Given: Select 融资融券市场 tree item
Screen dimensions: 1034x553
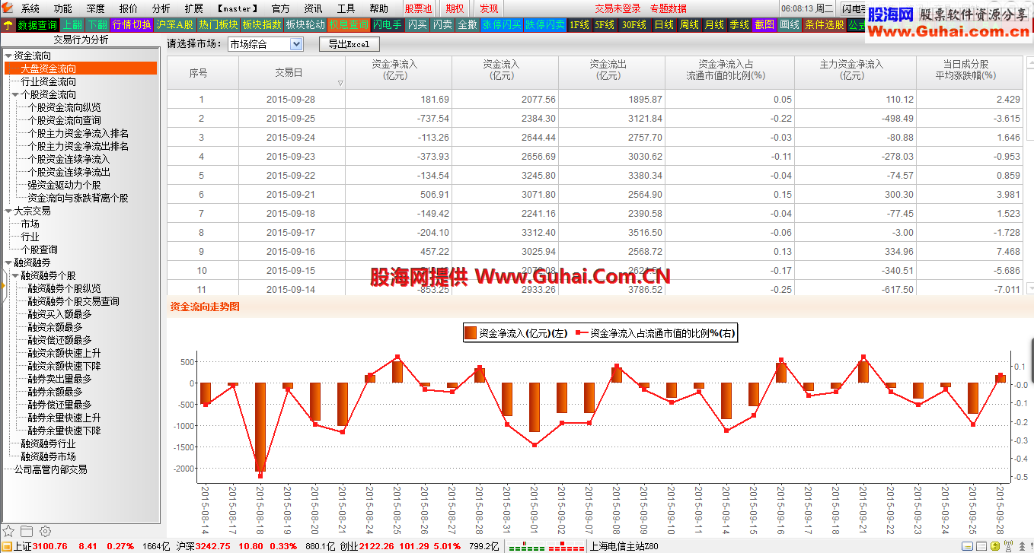Looking at the screenshot, I should [49, 457].
